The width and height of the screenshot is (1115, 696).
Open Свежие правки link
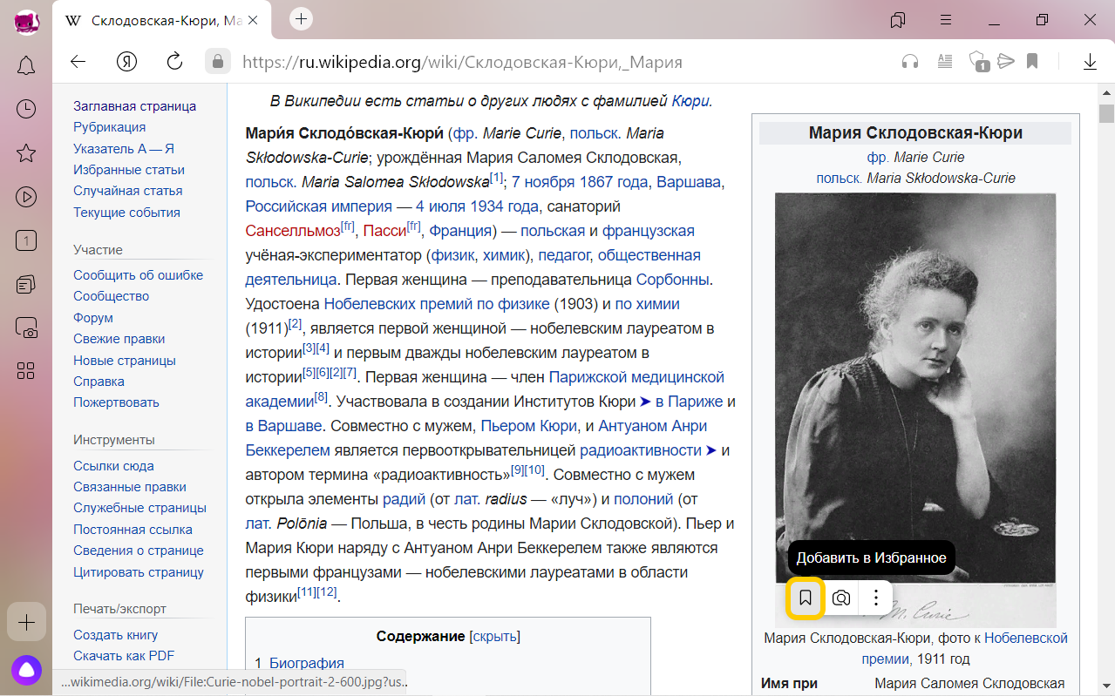click(x=119, y=339)
